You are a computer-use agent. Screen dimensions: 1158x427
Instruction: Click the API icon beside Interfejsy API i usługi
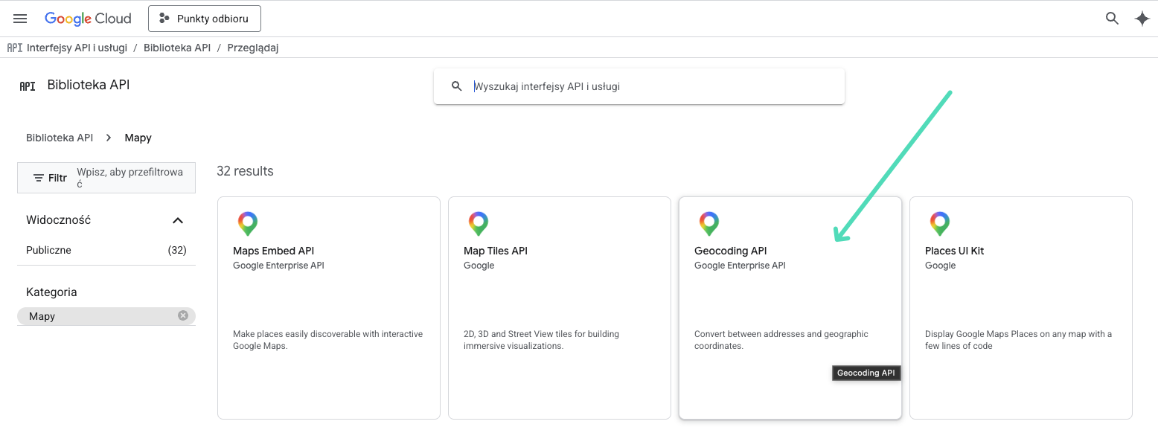tap(15, 48)
